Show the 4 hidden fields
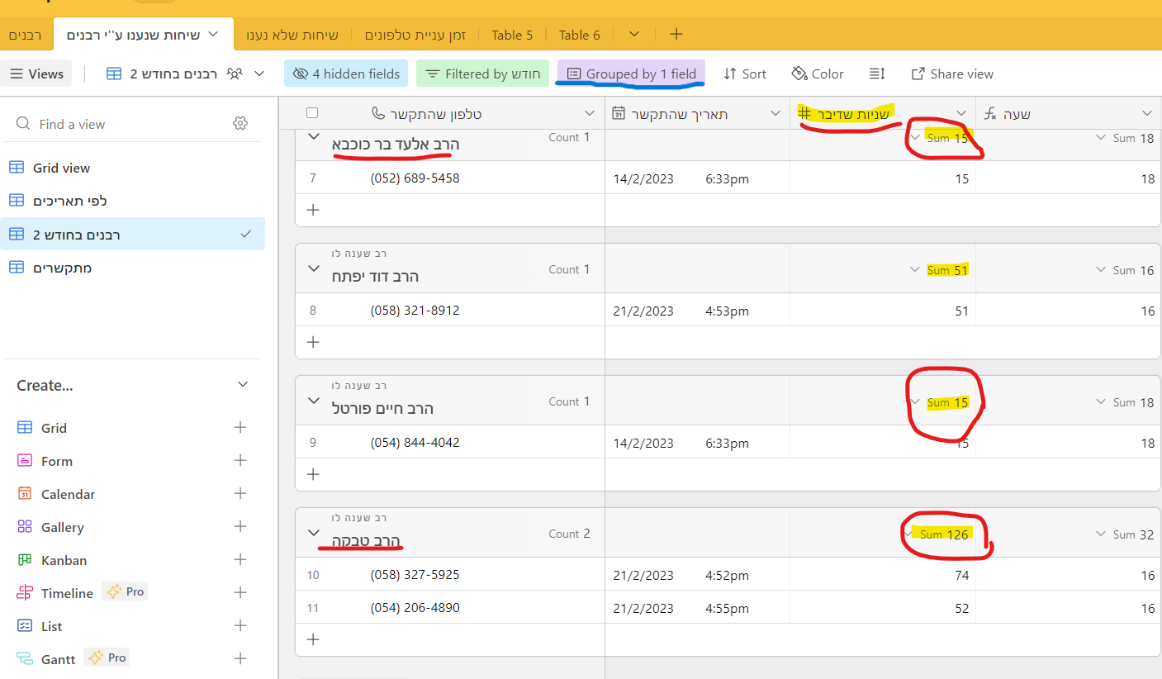The height and width of the screenshot is (679, 1162). [x=346, y=74]
